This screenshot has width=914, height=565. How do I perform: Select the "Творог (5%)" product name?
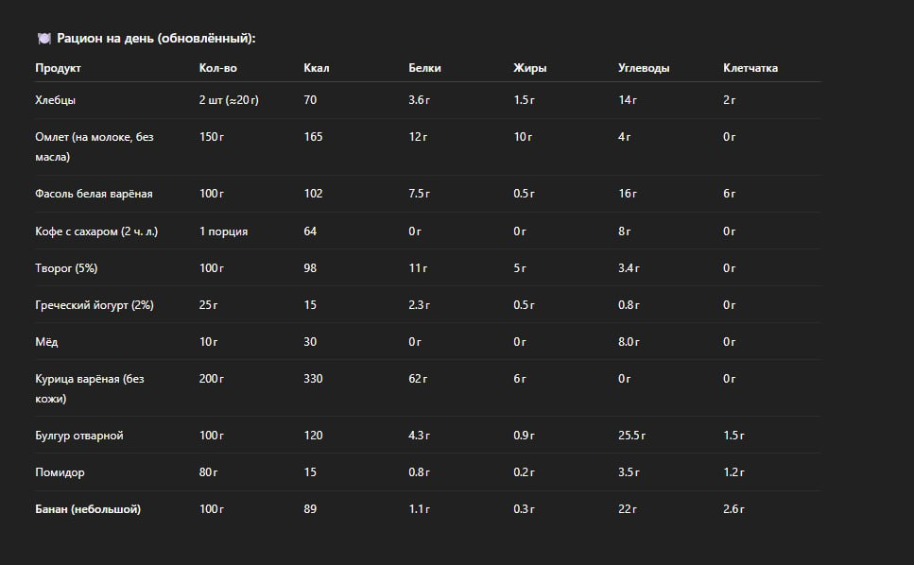(x=66, y=268)
